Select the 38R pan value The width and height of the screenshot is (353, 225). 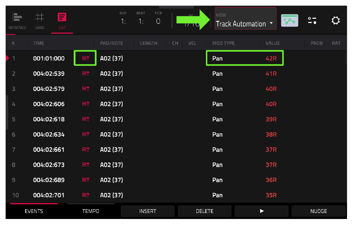point(271,134)
